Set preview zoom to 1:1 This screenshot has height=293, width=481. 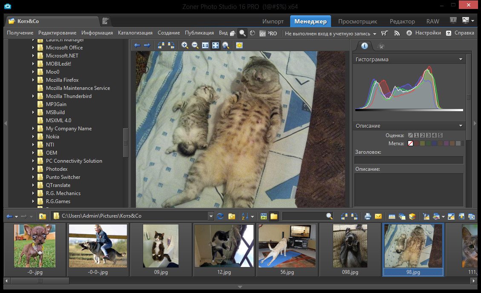coord(205,46)
